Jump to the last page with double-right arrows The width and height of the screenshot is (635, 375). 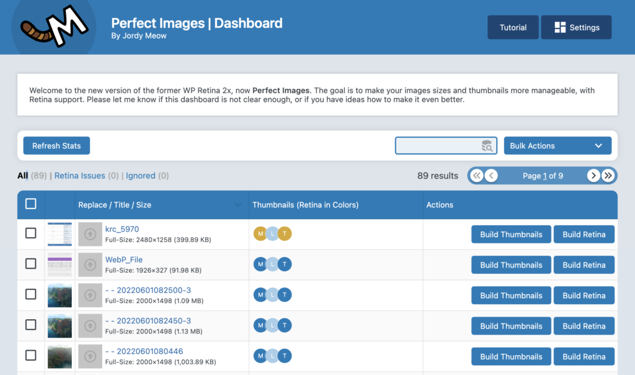(608, 176)
